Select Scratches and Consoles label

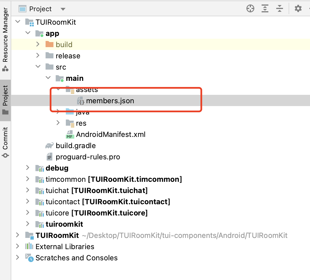pos(77,258)
